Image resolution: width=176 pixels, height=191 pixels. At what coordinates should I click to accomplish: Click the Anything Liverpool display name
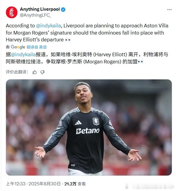point(40,9)
